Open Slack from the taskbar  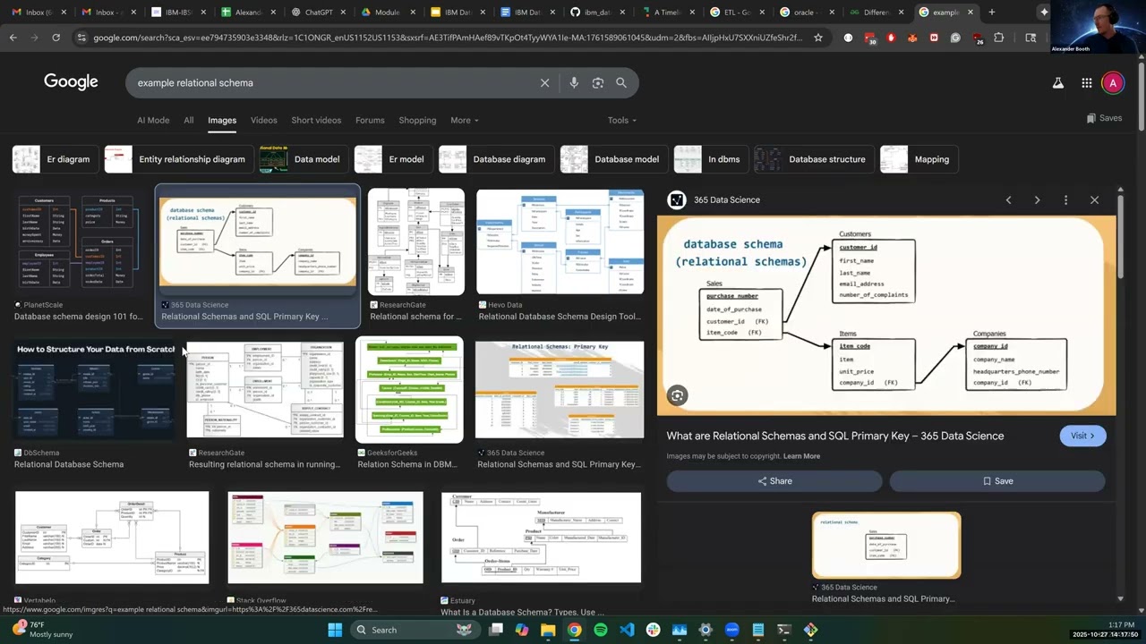654,630
